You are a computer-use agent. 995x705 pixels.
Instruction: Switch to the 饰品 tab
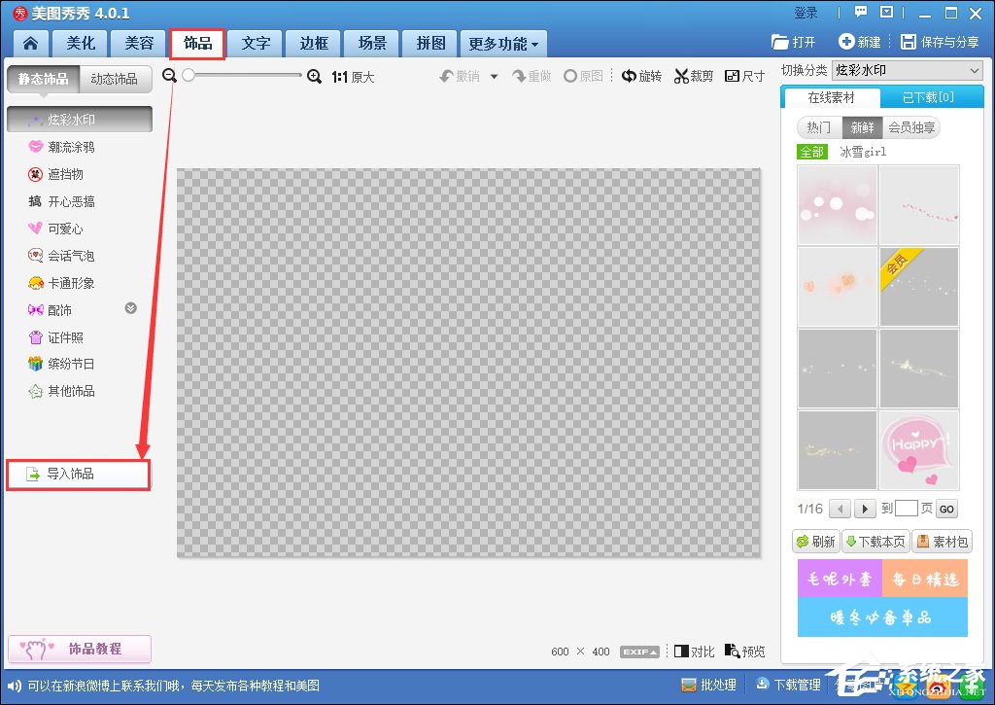point(197,43)
